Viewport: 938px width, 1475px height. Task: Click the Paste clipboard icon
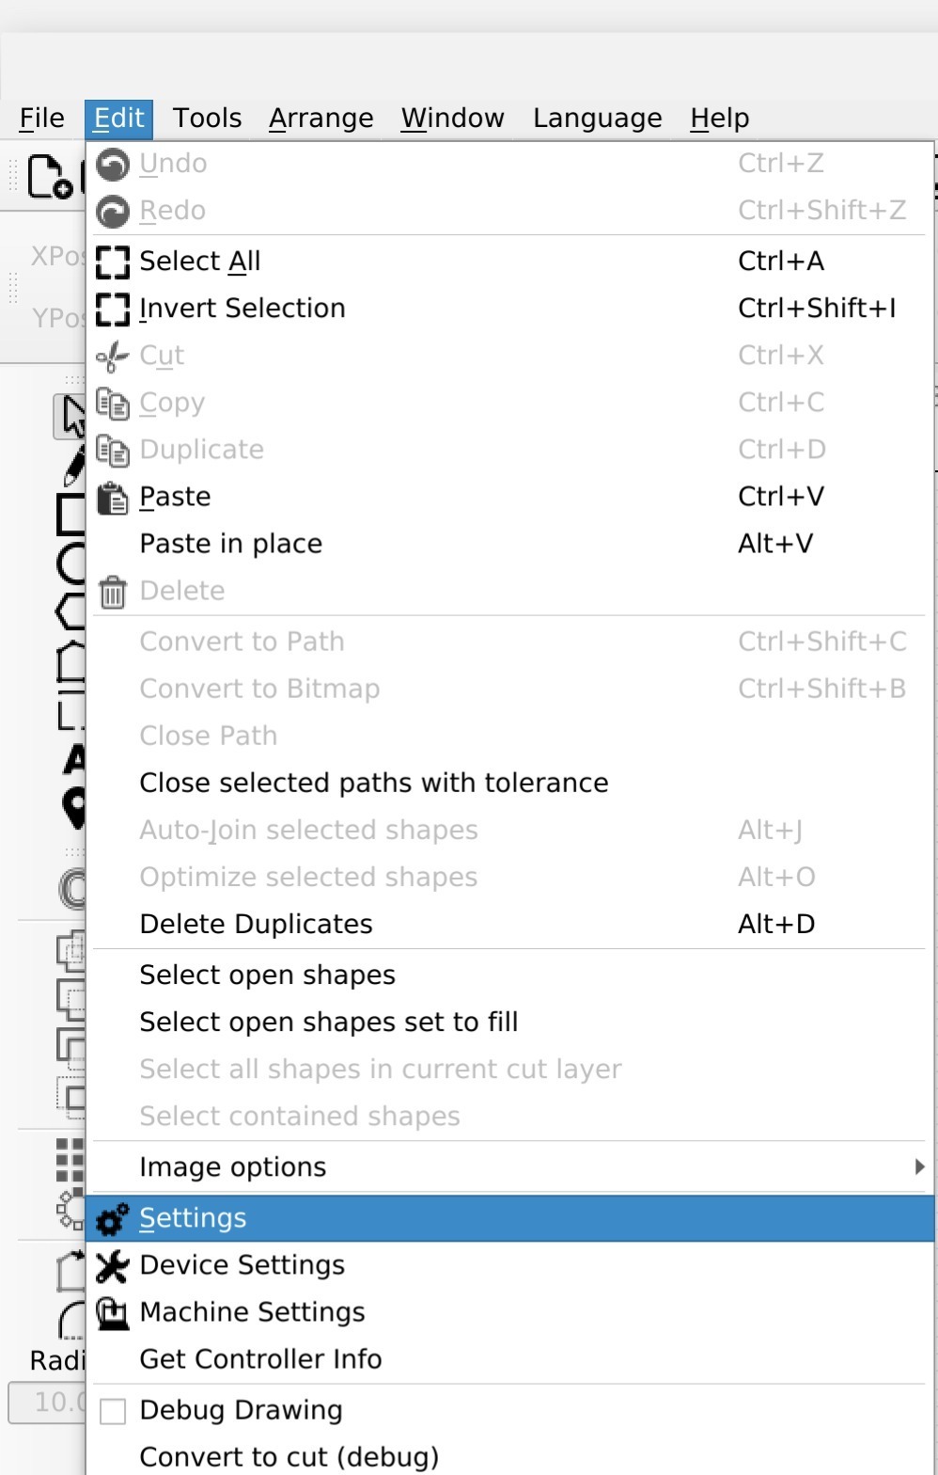[113, 497]
